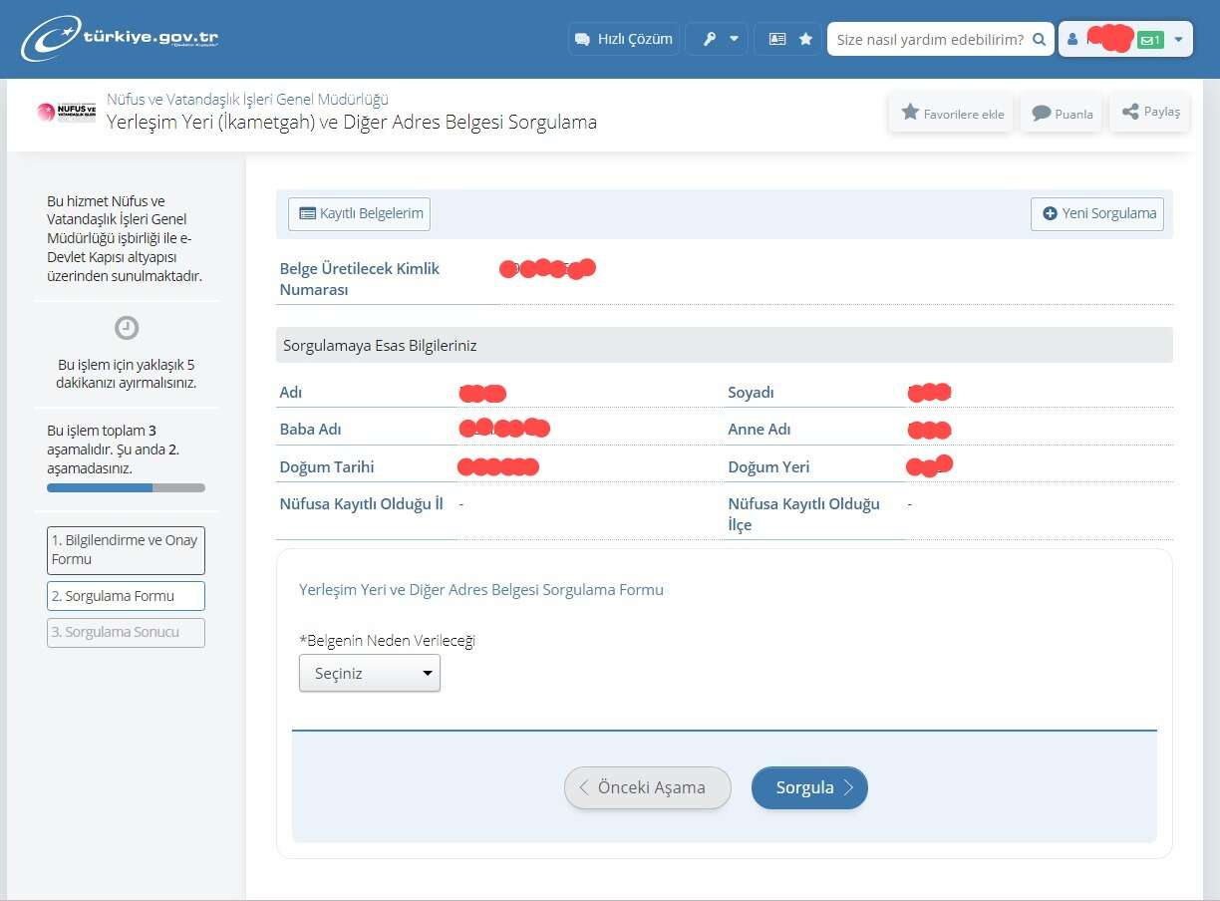1220x901 pixels.
Task: Expand the user account dropdown arrow
Action: (1179, 40)
